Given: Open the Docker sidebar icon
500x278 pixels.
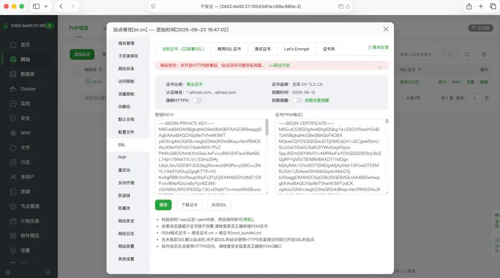Looking at the screenshot, I should click(13, 89).
